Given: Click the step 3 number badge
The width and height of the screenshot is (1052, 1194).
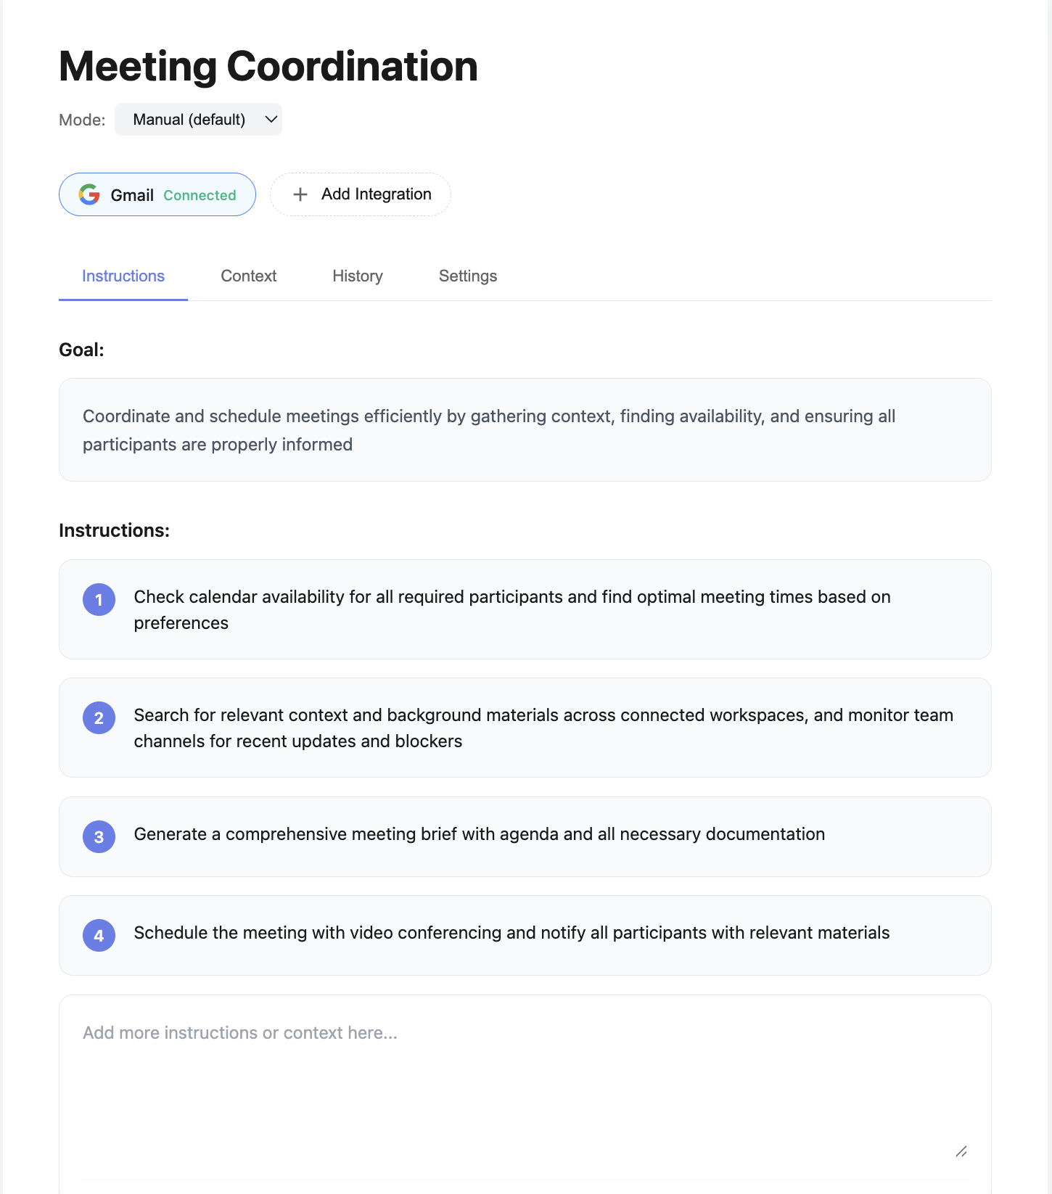Looking at the screenshot, I should click(x=99, y=837).
